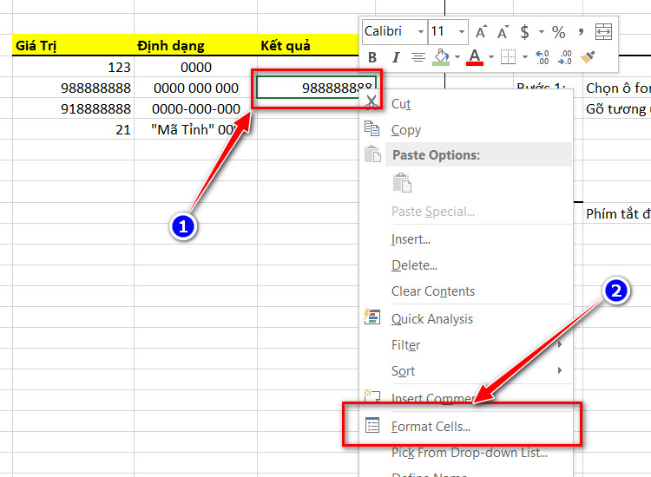Select cell containing 21

tap(73, 129)
